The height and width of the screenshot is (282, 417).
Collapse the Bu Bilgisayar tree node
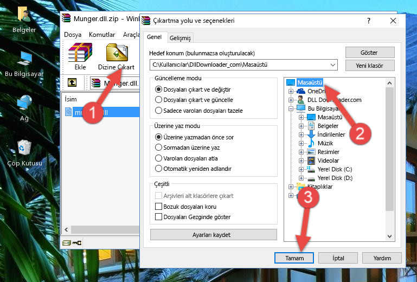coord(291,108)
